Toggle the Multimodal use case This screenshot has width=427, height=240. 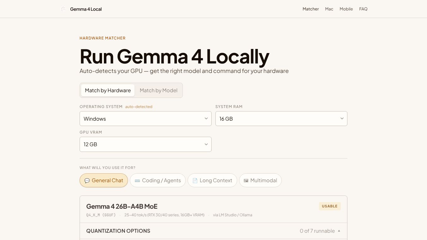pos(260,180)
